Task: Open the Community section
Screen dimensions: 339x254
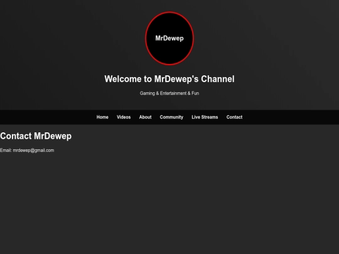Action: pyautogui.click(x=171, y=117)
